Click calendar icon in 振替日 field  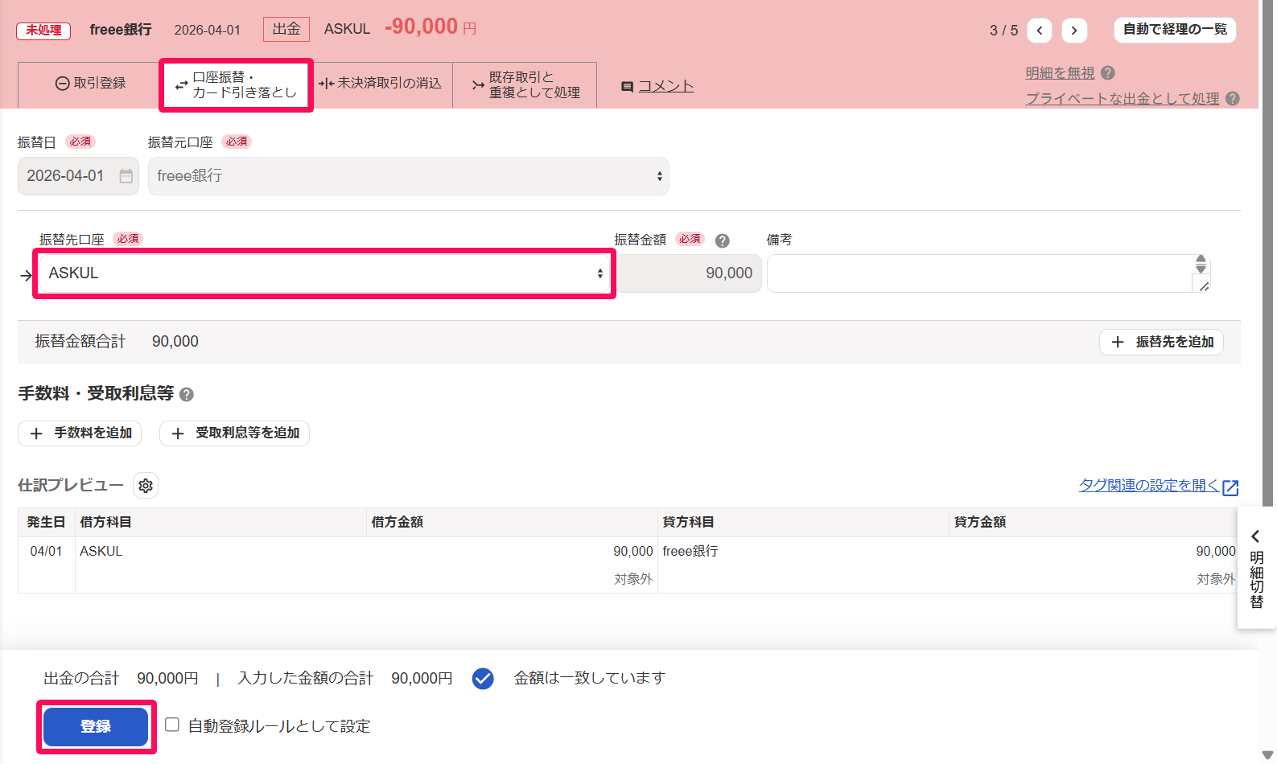[x=126, y=176]
